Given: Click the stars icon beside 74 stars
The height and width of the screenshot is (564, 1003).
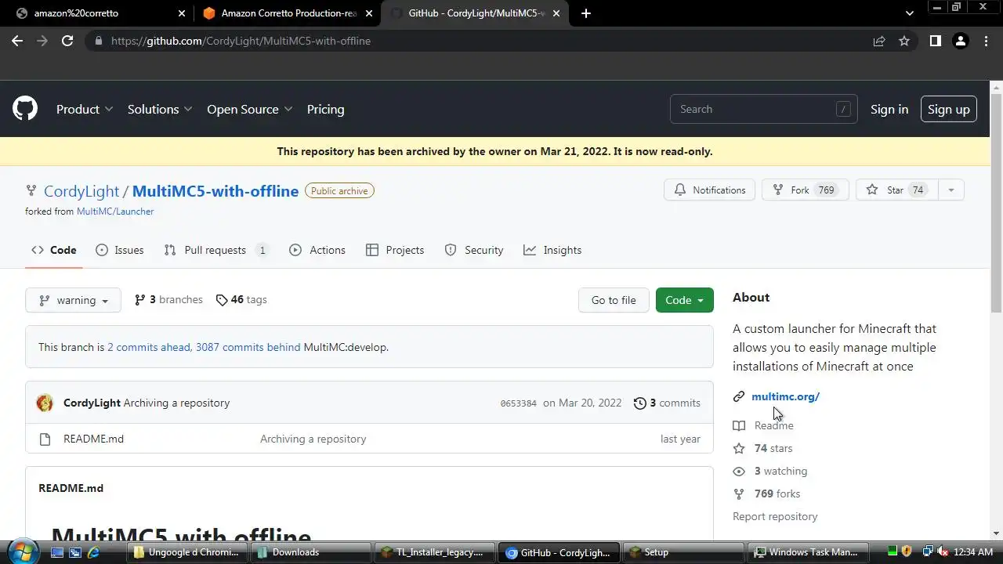Looking at the screenshot, I should pos(739,448).
